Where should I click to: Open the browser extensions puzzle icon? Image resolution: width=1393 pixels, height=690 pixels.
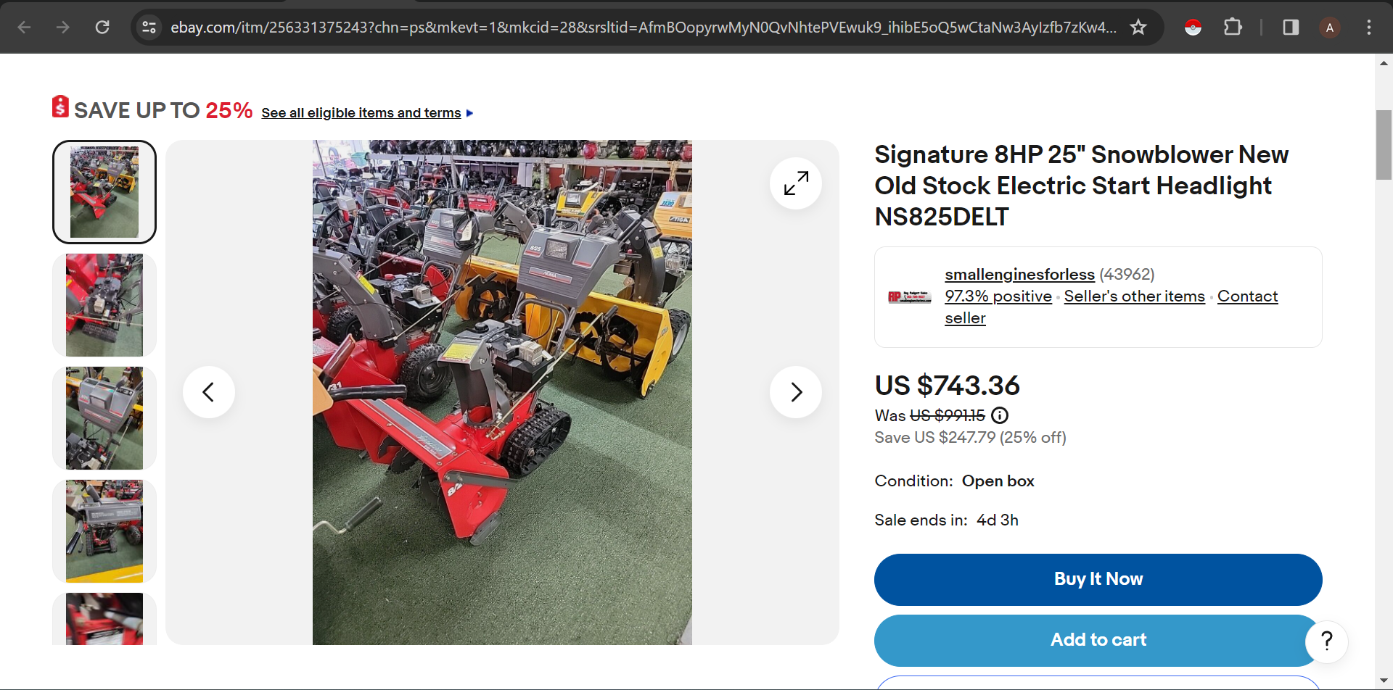pyautogui.click(x=1233, y=28)
